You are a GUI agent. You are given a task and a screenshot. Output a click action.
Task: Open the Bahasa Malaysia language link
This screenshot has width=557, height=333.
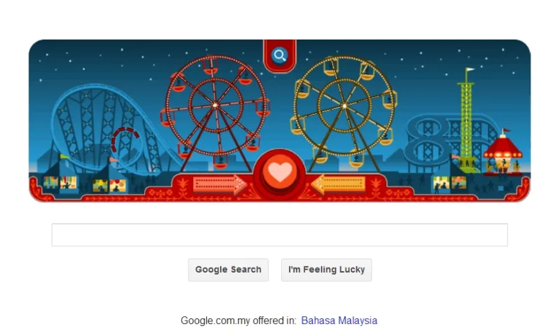click(x=339, y=320)
